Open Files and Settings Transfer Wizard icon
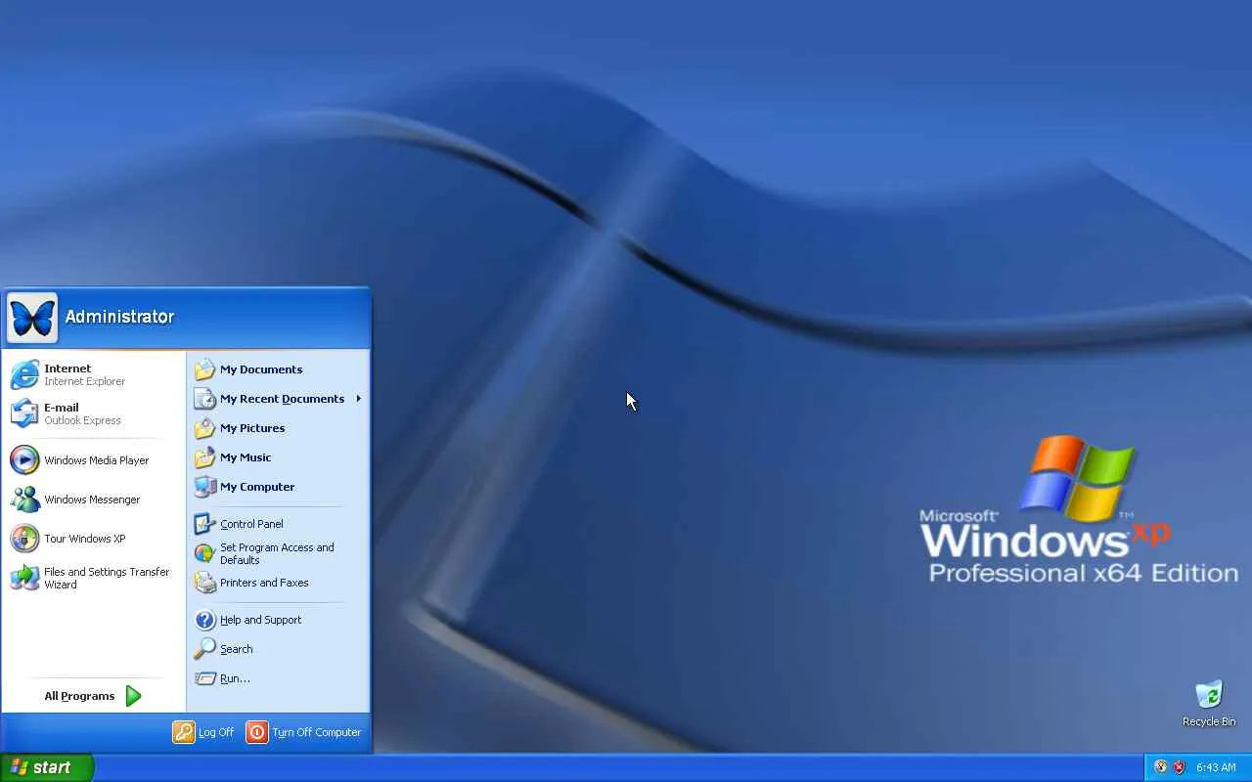The height and width of the screenshot is (782, 1252). point(24,578)
